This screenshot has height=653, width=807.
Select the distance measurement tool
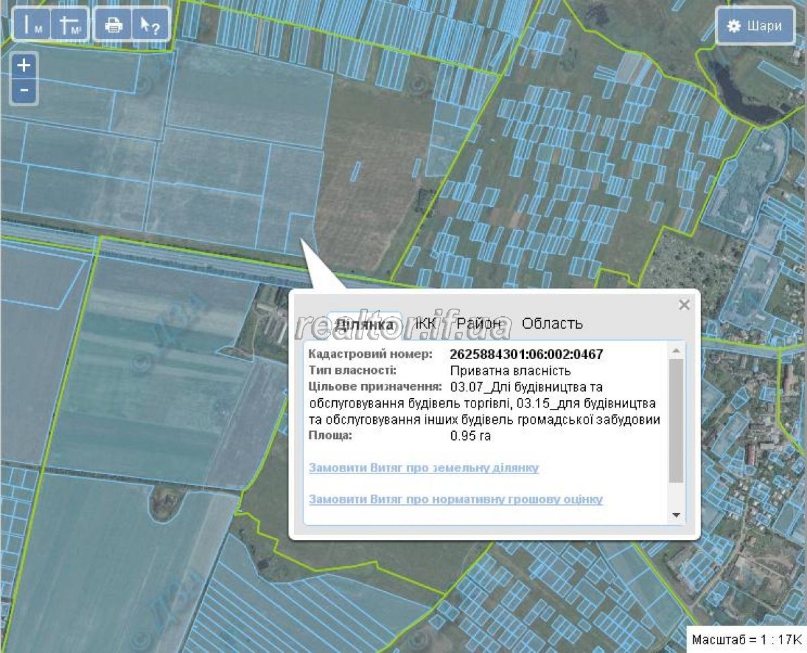32,25
